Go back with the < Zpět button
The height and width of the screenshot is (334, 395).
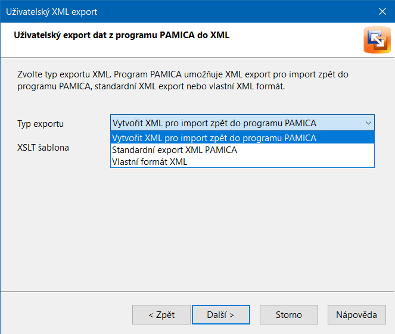pos(161,314)
